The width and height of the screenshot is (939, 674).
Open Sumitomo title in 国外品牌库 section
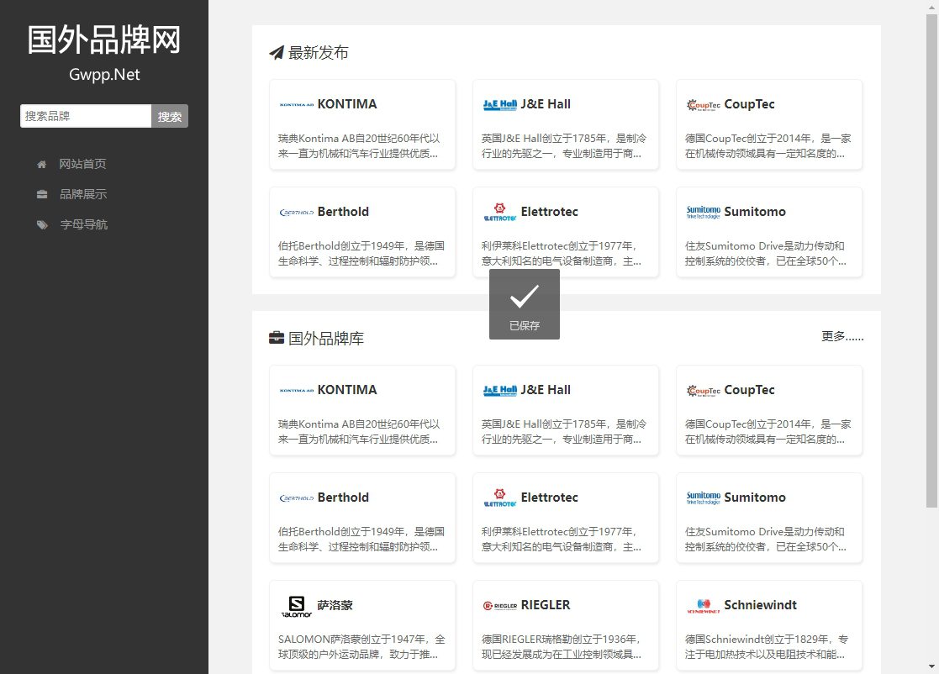(755, 498)
